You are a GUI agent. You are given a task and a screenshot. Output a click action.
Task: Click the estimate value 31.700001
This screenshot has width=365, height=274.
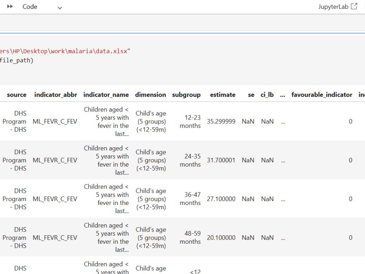coord(221,160)
